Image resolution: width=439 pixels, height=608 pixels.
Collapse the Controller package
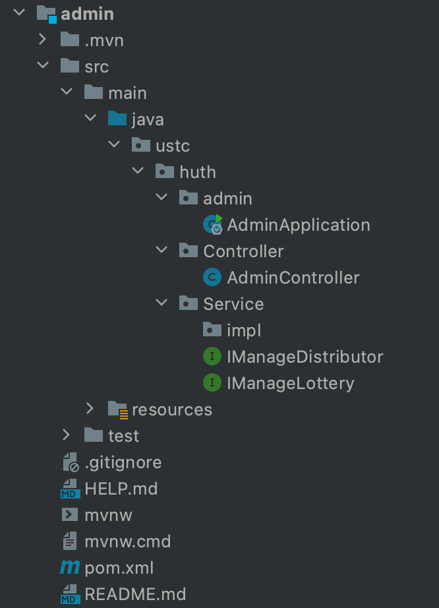tap(161, 251)
